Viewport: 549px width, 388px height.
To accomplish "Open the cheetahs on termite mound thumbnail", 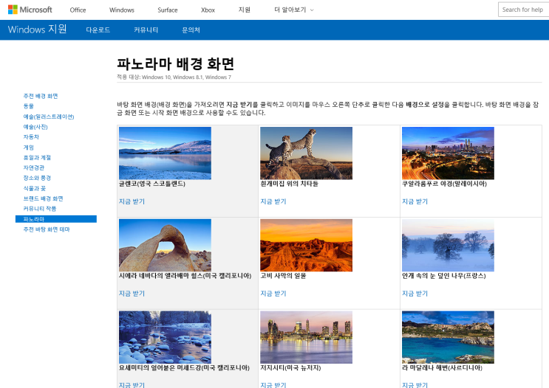I will (307, 153).
